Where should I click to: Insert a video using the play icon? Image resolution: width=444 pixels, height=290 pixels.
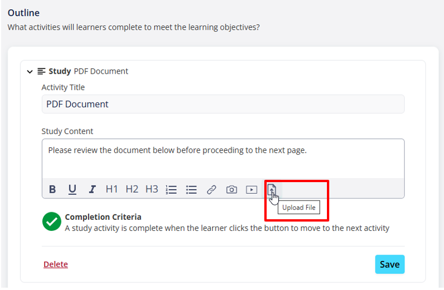tap(252, 189)
